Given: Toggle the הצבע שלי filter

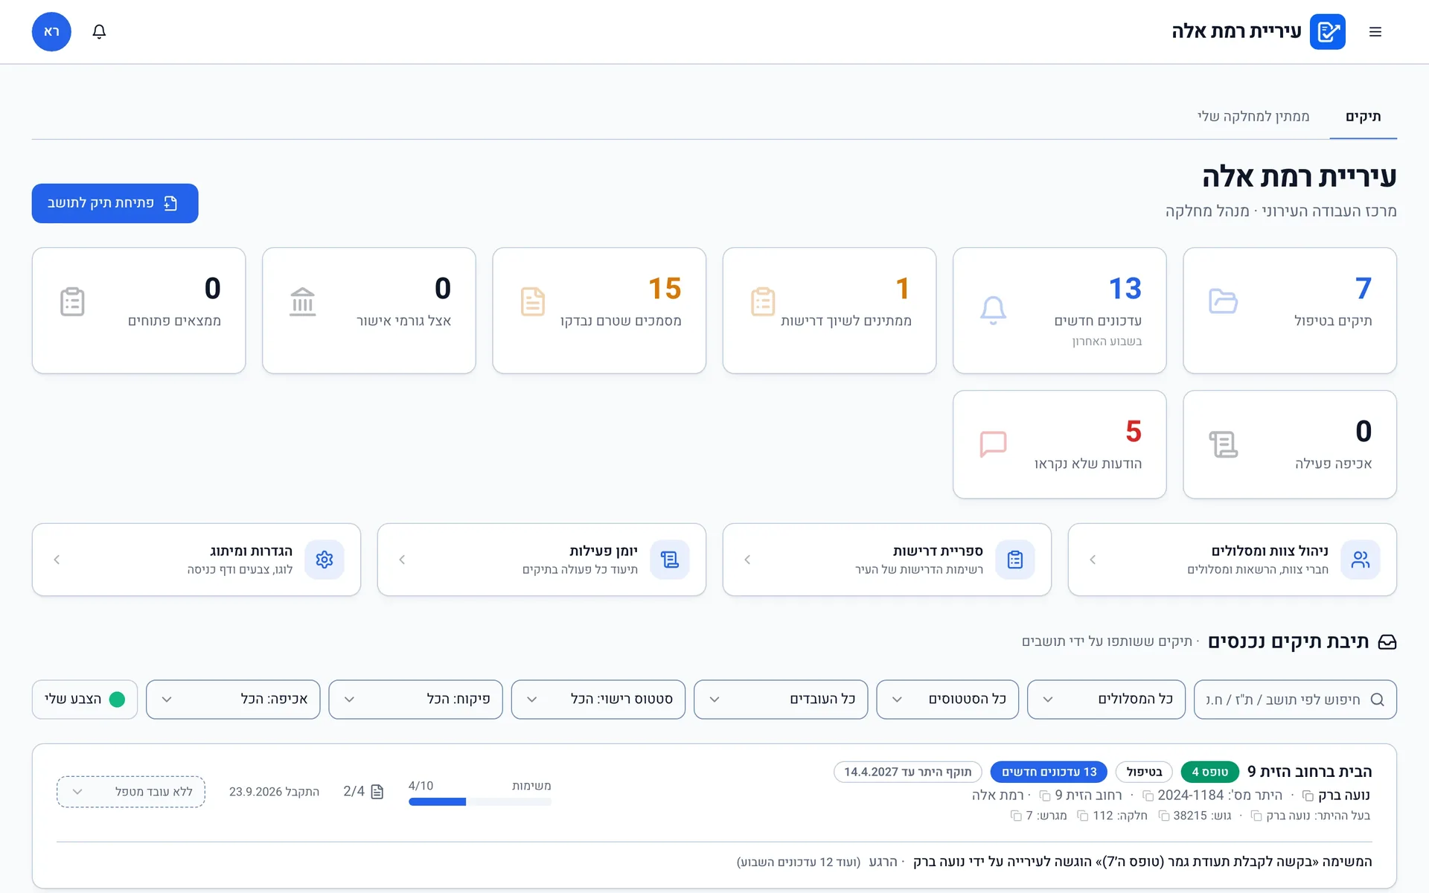Looking at the screenshot, I should 85,700.
